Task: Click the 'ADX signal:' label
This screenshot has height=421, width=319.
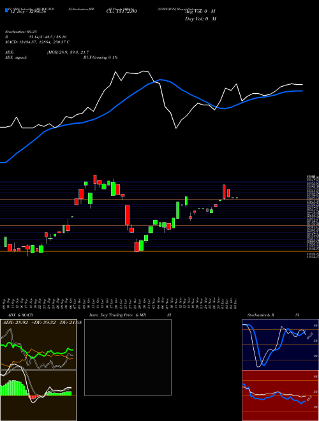Action: point(15,57)
